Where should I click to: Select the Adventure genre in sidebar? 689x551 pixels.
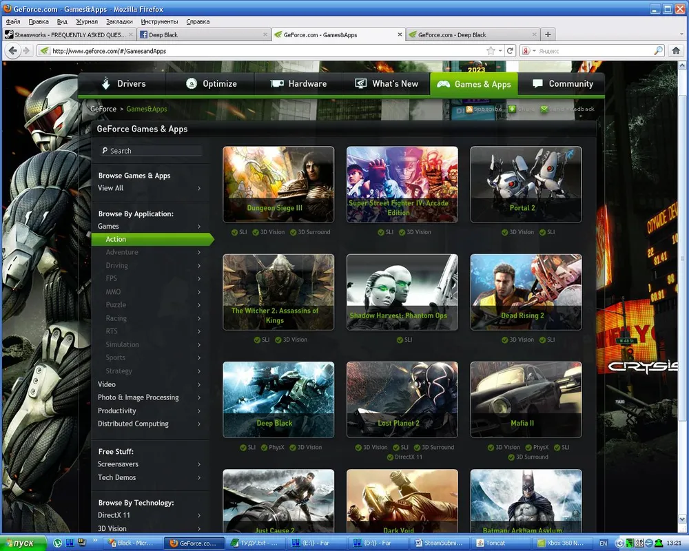coord(122,252)
